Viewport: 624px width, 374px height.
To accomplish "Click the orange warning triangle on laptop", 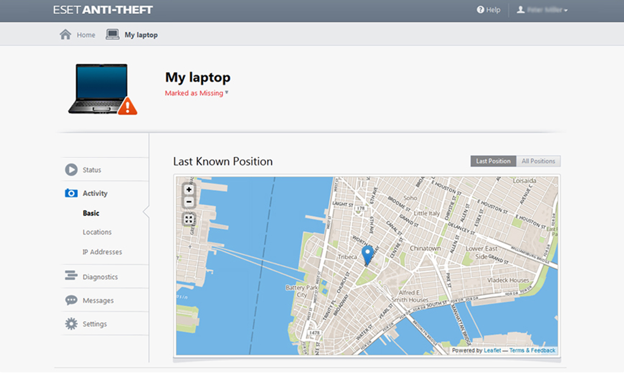I will 127,106.
